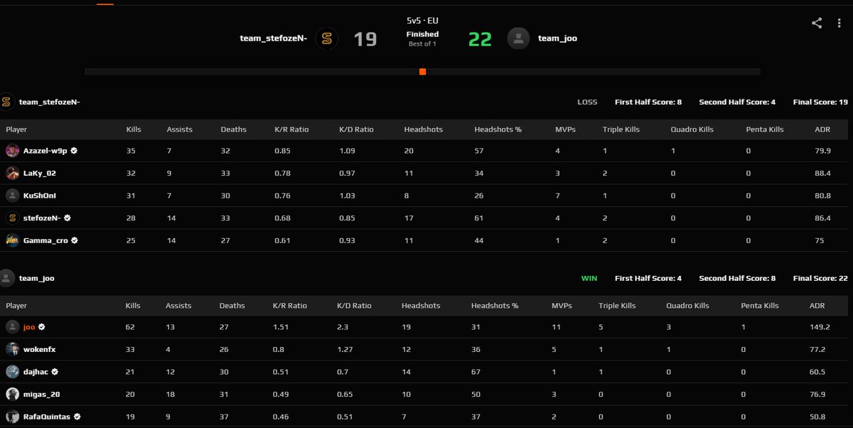
Task: Open wokenfx player profile link
Action: (40, 349)
